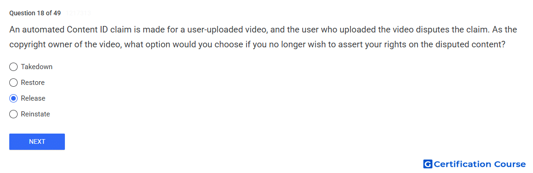Click the NEXT button

[x=37, y=142]
